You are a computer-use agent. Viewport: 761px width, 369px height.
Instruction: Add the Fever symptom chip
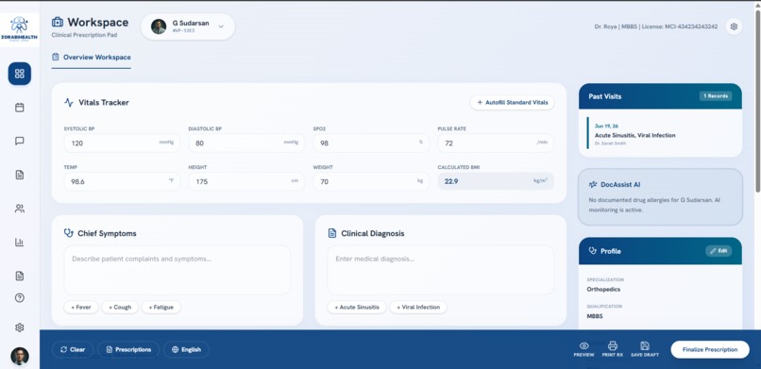pos(81,308)
